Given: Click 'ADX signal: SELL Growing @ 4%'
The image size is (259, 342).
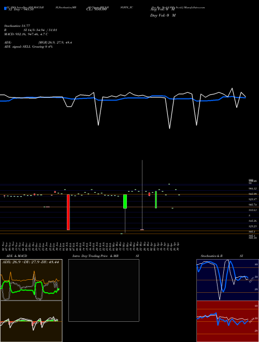Looking at the screenshot, I should click(28, 47).
